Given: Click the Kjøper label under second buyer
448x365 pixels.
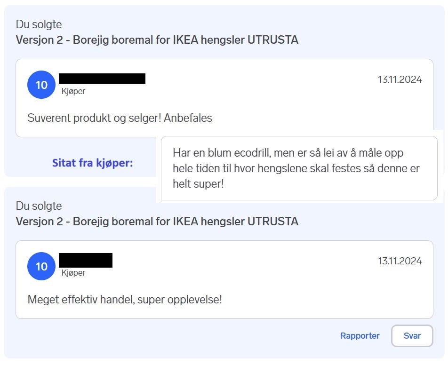Looking at the screenshot, I should (x=73, y=273).
